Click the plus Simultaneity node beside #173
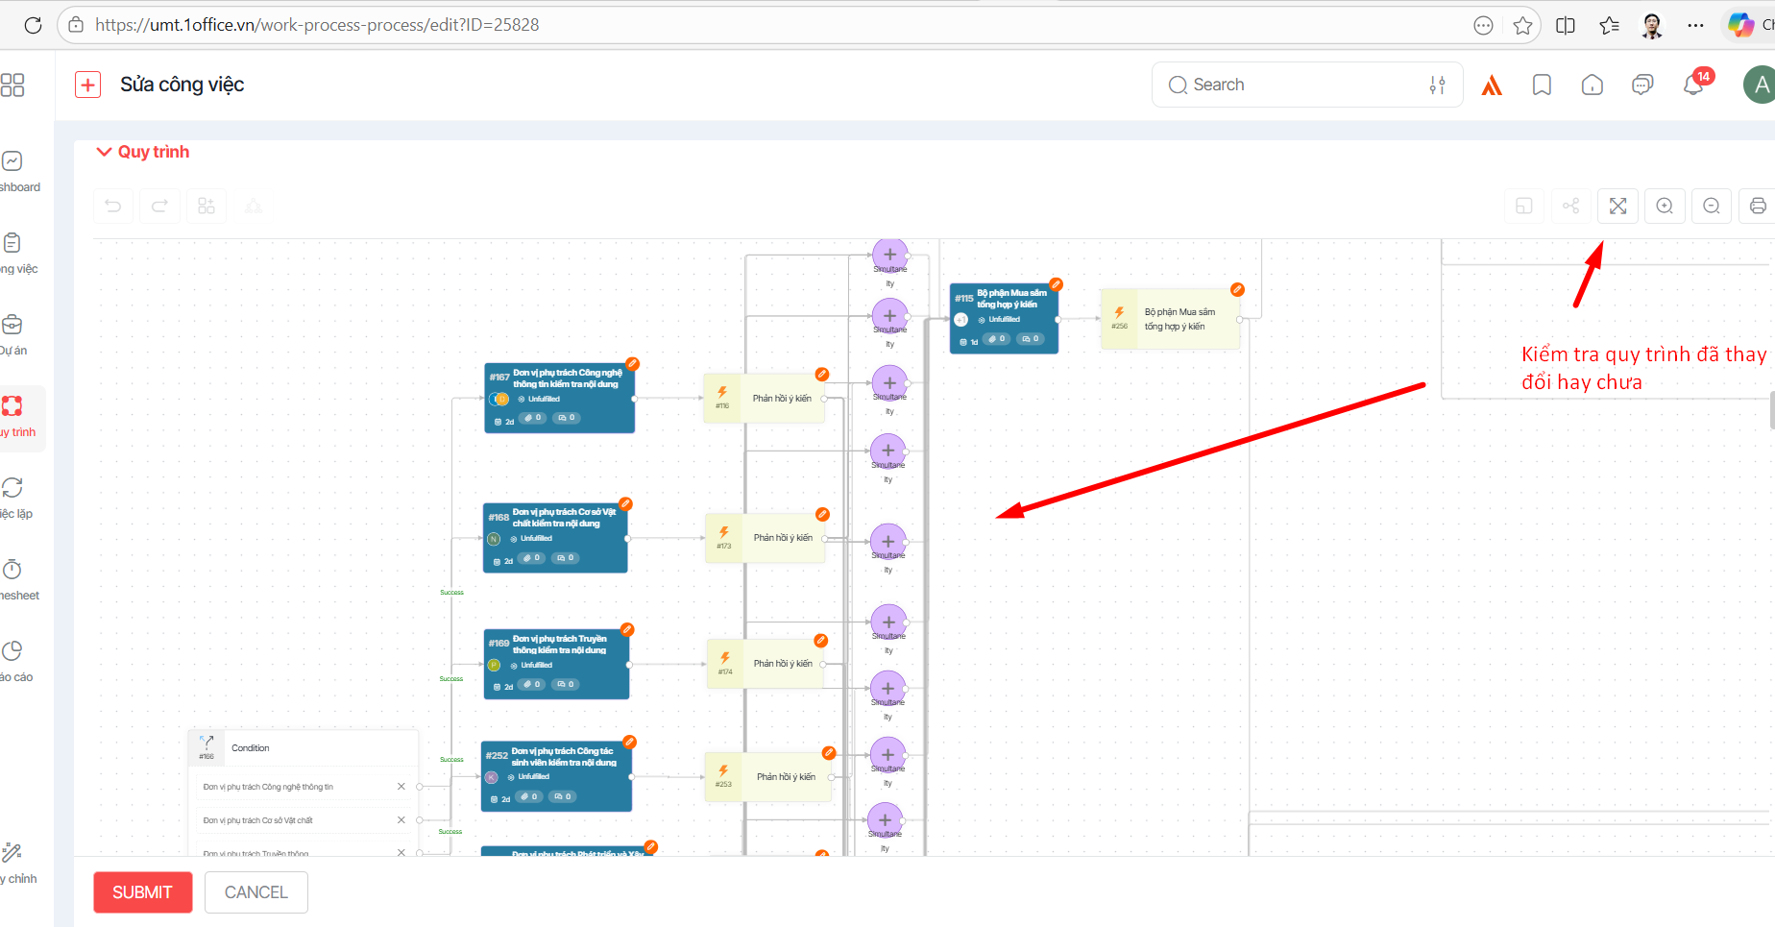The image size is (1775, 927). (888, 542)
